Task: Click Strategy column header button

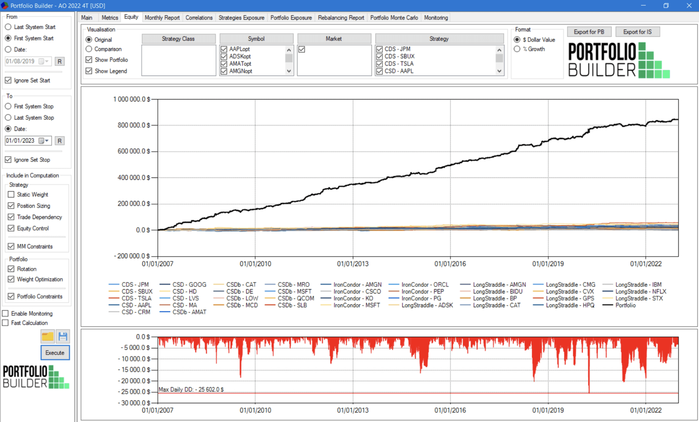Action: tap(439, 39)
